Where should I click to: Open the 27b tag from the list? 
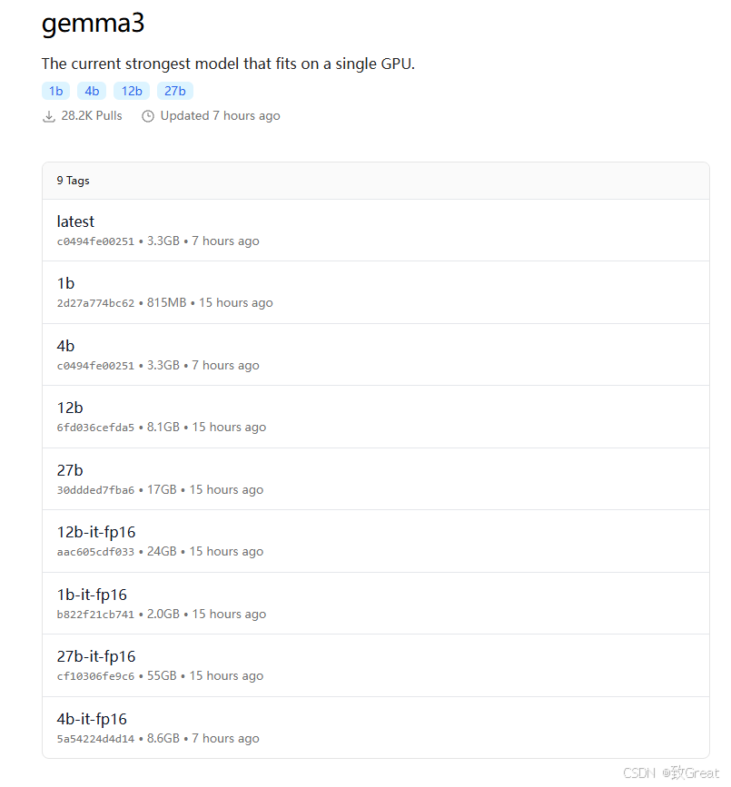70,470
